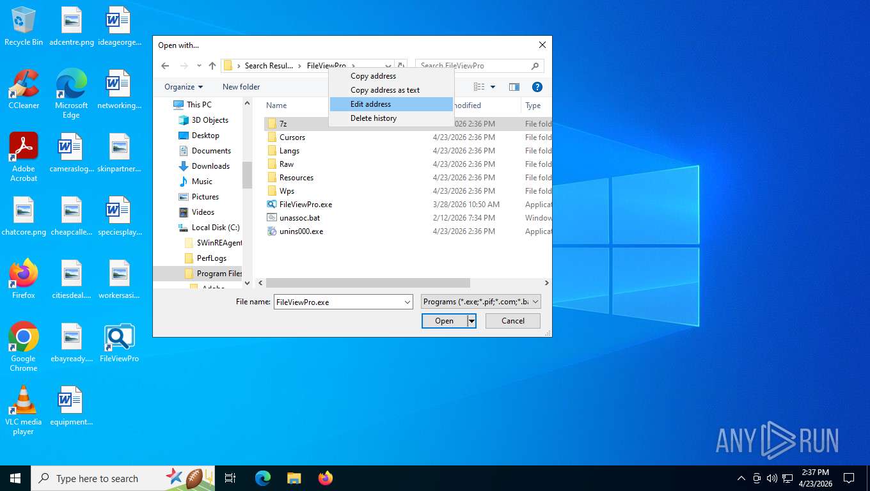The height and width of the screenshot is (491, 870).
Task: Select Downloads in navigation pane
Action: click(x=210, y=166)
